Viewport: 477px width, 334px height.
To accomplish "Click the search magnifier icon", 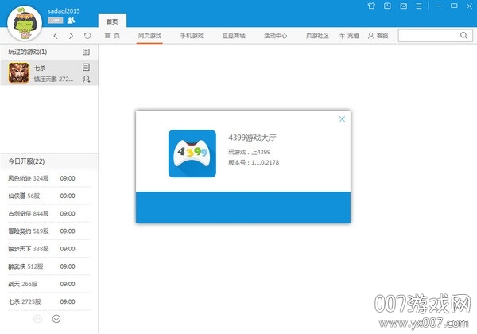I will coord(463,36).
